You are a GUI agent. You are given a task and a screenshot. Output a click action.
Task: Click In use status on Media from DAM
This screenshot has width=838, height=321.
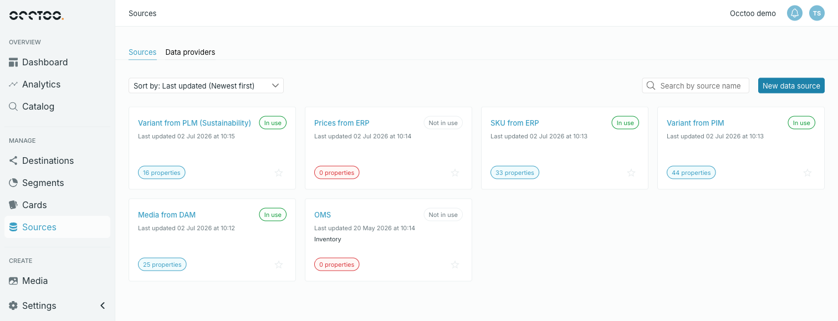[273, 215]
